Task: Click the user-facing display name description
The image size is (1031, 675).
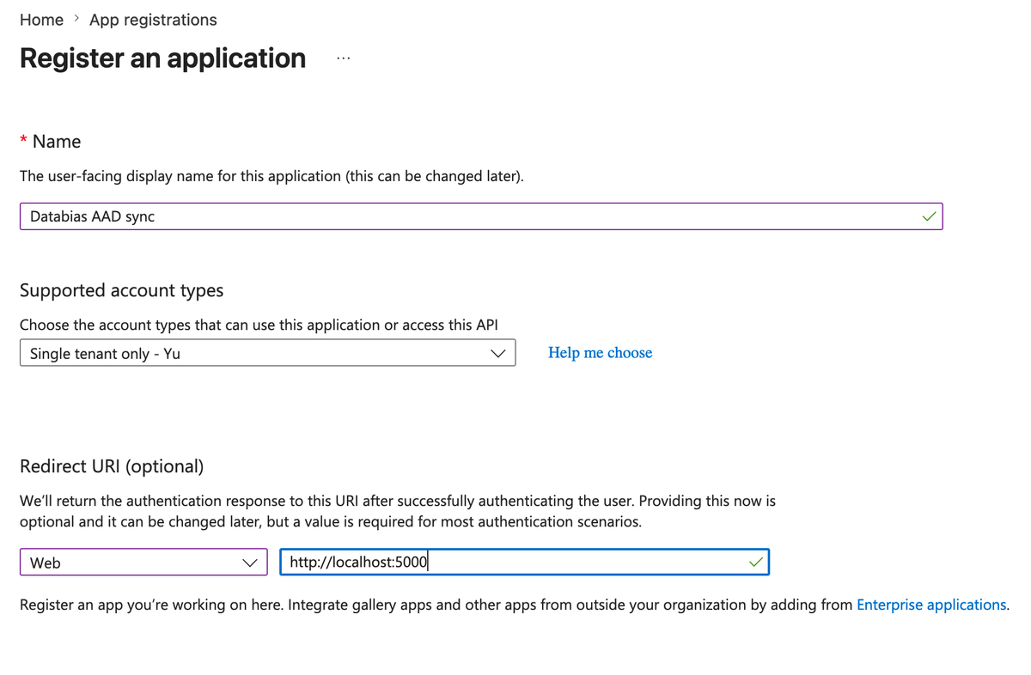Action: coord(271,176)
